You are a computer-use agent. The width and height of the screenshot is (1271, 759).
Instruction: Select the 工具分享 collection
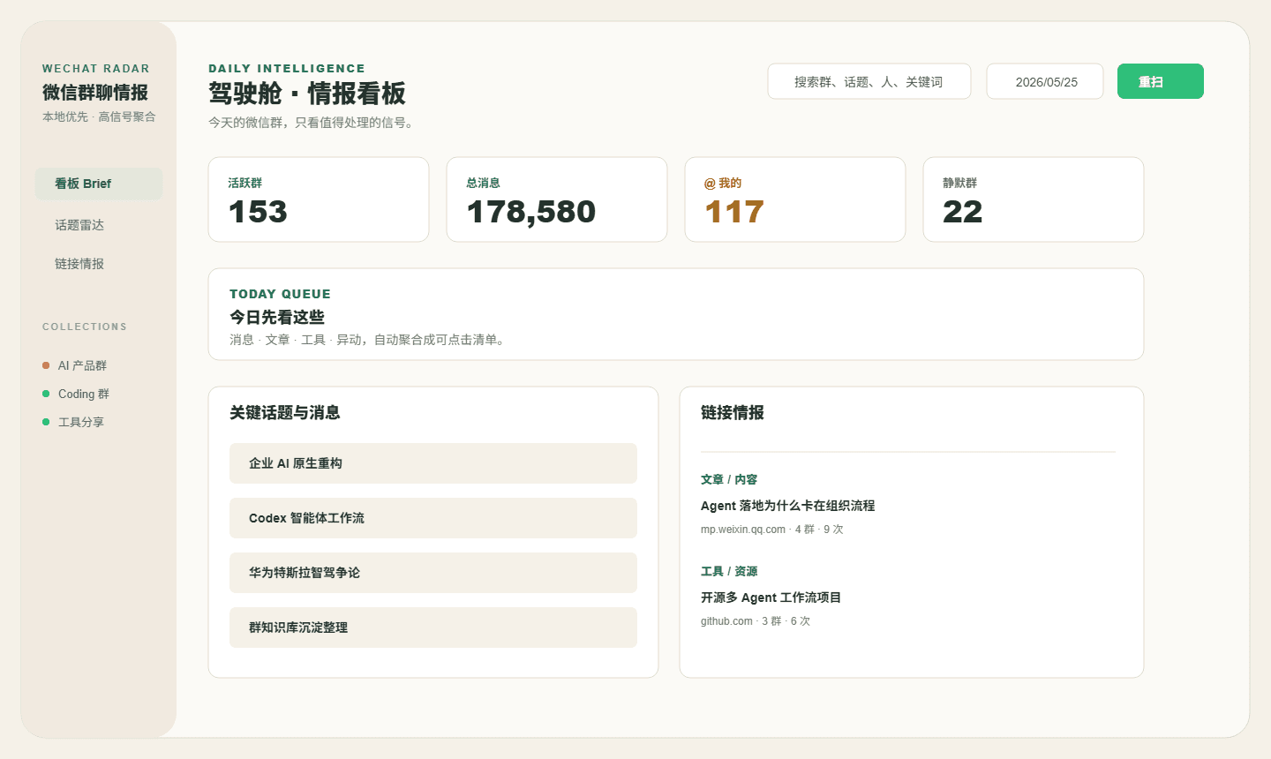point(80,422)
